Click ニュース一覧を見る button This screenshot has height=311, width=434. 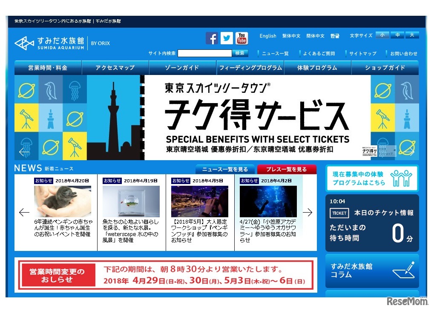225,169
